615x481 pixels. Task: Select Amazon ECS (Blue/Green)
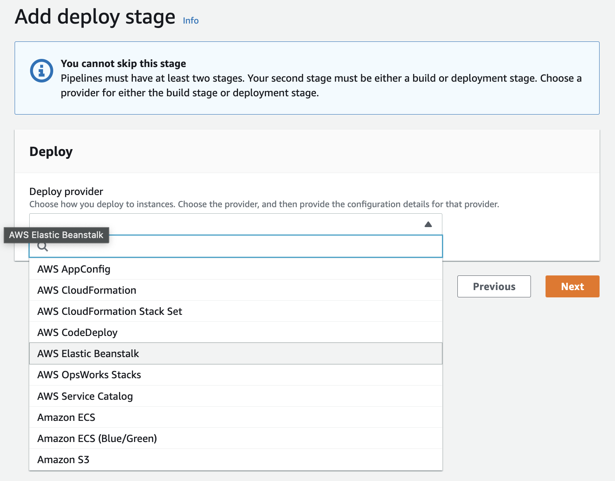(236, 438)
